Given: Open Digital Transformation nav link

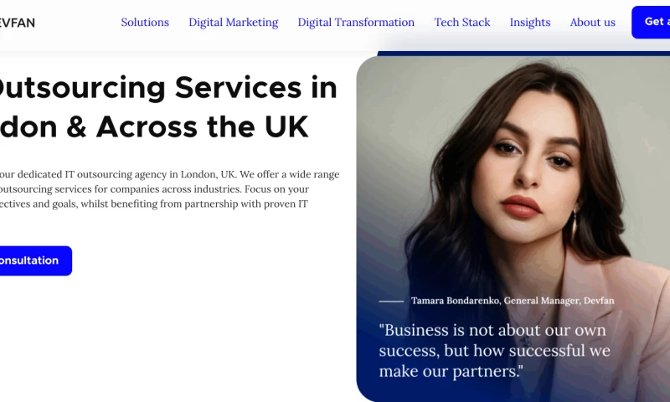Looking at the screenshot, I should coord(356,23).
